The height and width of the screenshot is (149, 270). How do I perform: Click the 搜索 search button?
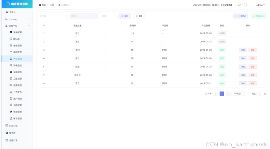point(125,16)
